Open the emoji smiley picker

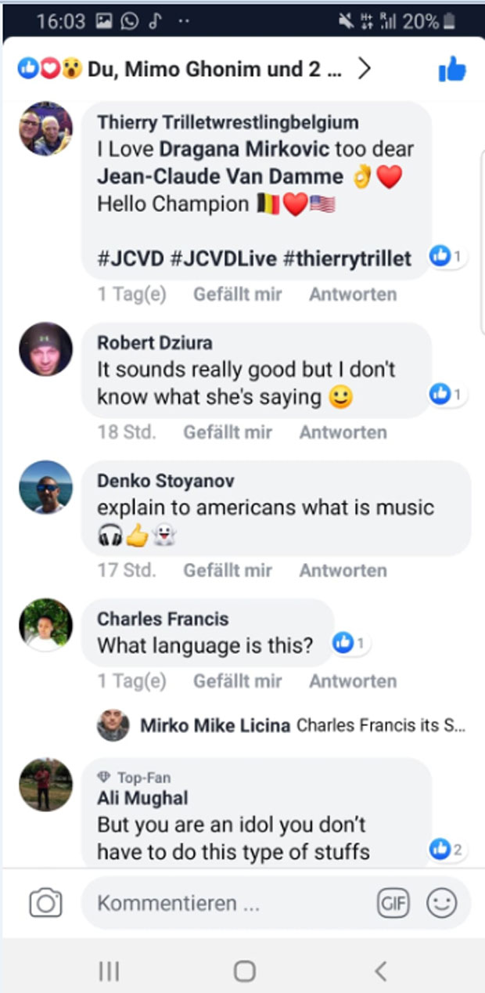[x=441, y=904]
